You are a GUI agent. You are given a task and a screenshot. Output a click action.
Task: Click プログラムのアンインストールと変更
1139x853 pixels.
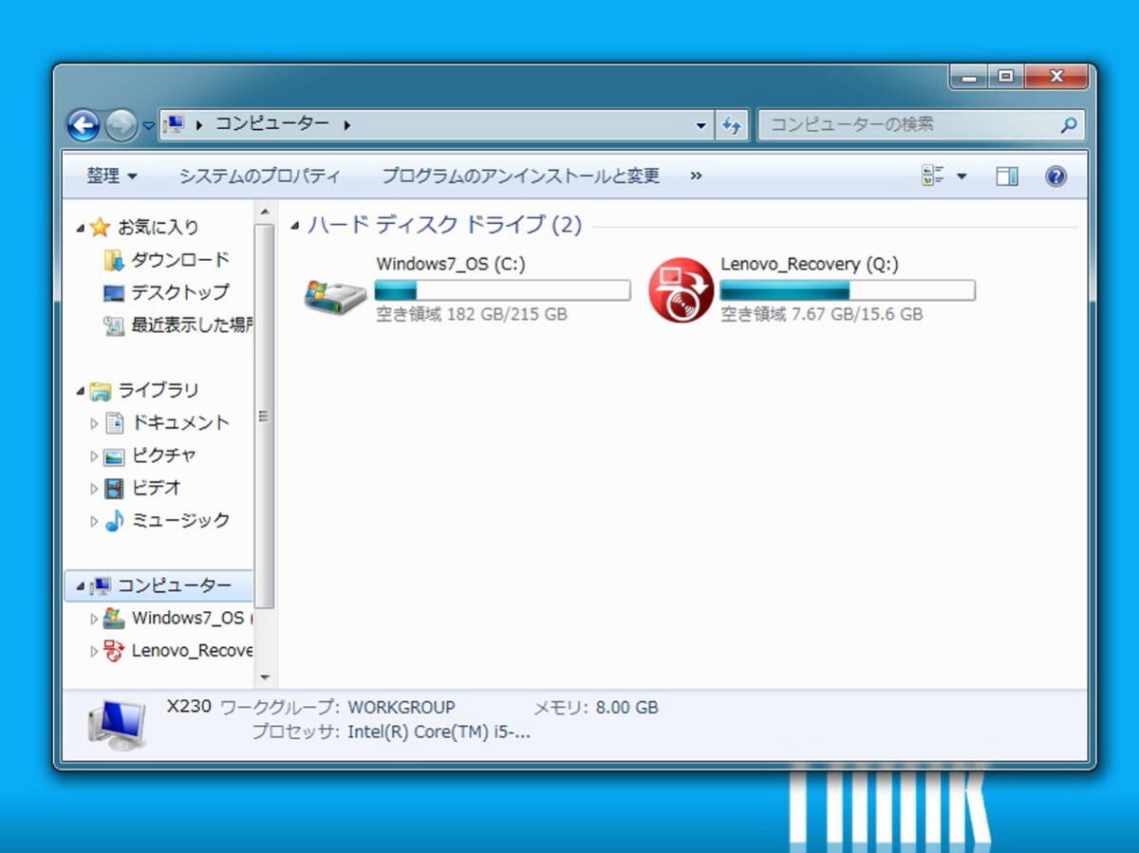pyautogui.click(x=520, y=176)
